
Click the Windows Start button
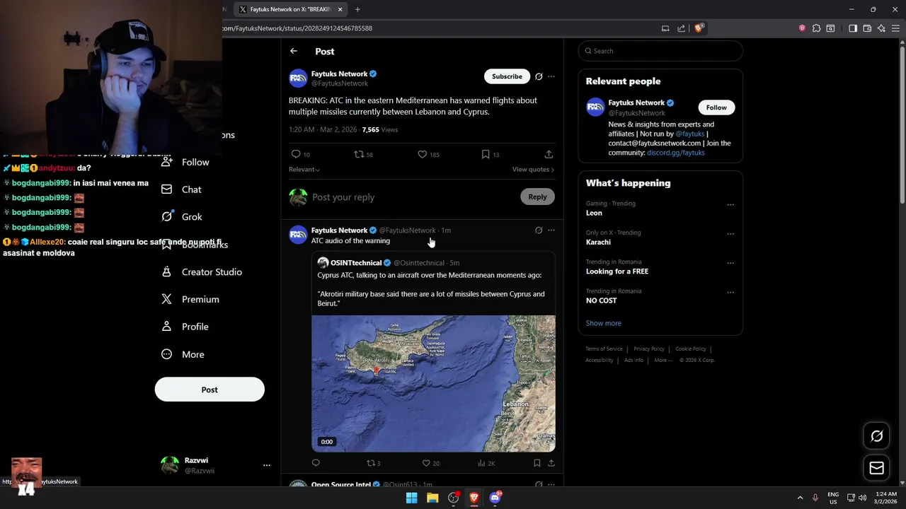[411, 498]
